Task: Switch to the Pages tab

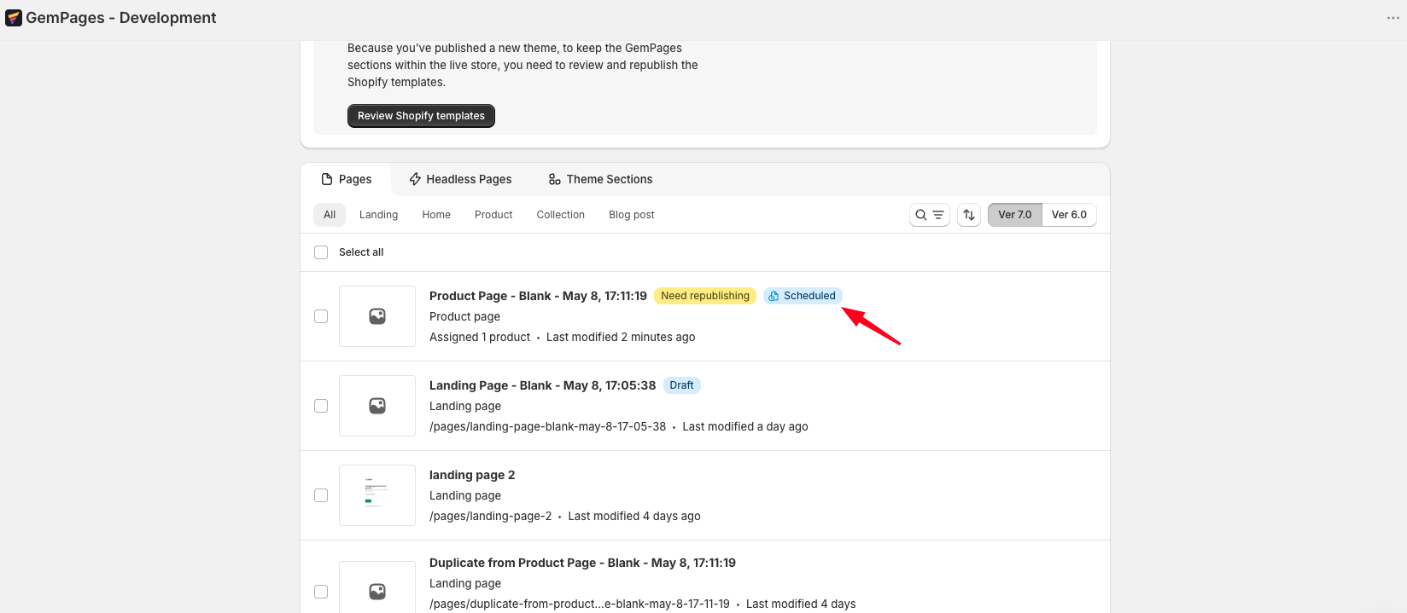Action: click(x=347, y=179)
